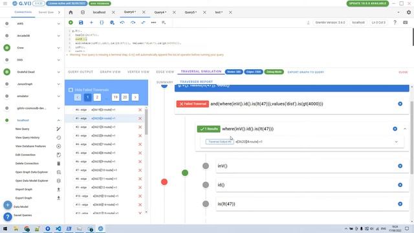Go to traversal page 20
Viewport: 414px width, 233px height.
point(125,97)
